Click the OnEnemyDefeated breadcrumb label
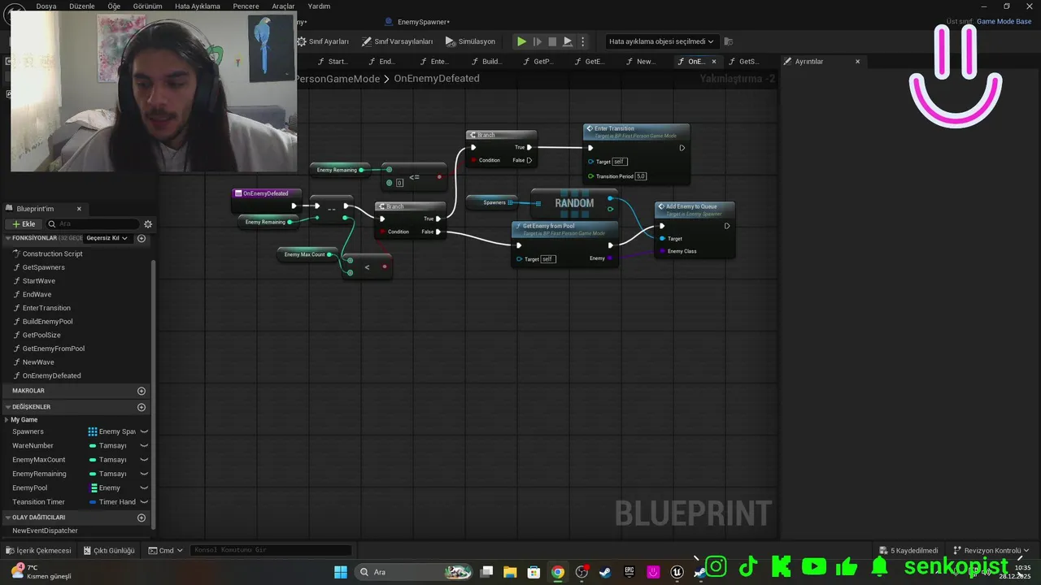Screen dimensions: 1041x585 pos(437,79)
